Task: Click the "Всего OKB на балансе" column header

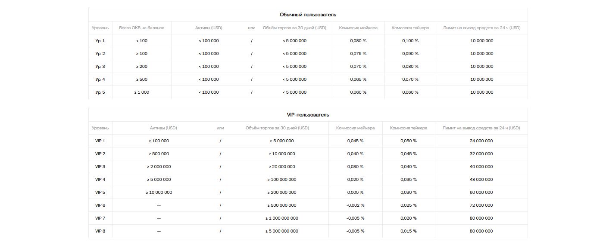Action: [141, 28]
